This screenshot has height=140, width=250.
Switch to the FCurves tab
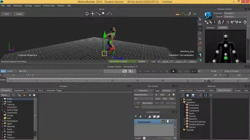point(31,90)
